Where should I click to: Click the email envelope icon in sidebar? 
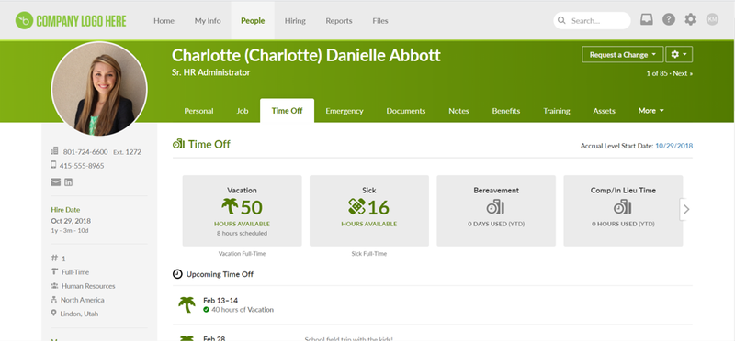(x=56, y=182)
